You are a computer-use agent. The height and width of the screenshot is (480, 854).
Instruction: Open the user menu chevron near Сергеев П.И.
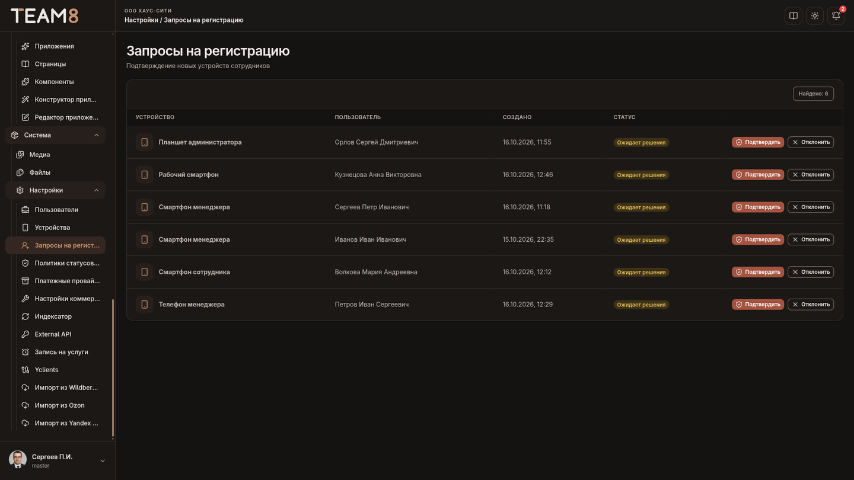[103, 461]
